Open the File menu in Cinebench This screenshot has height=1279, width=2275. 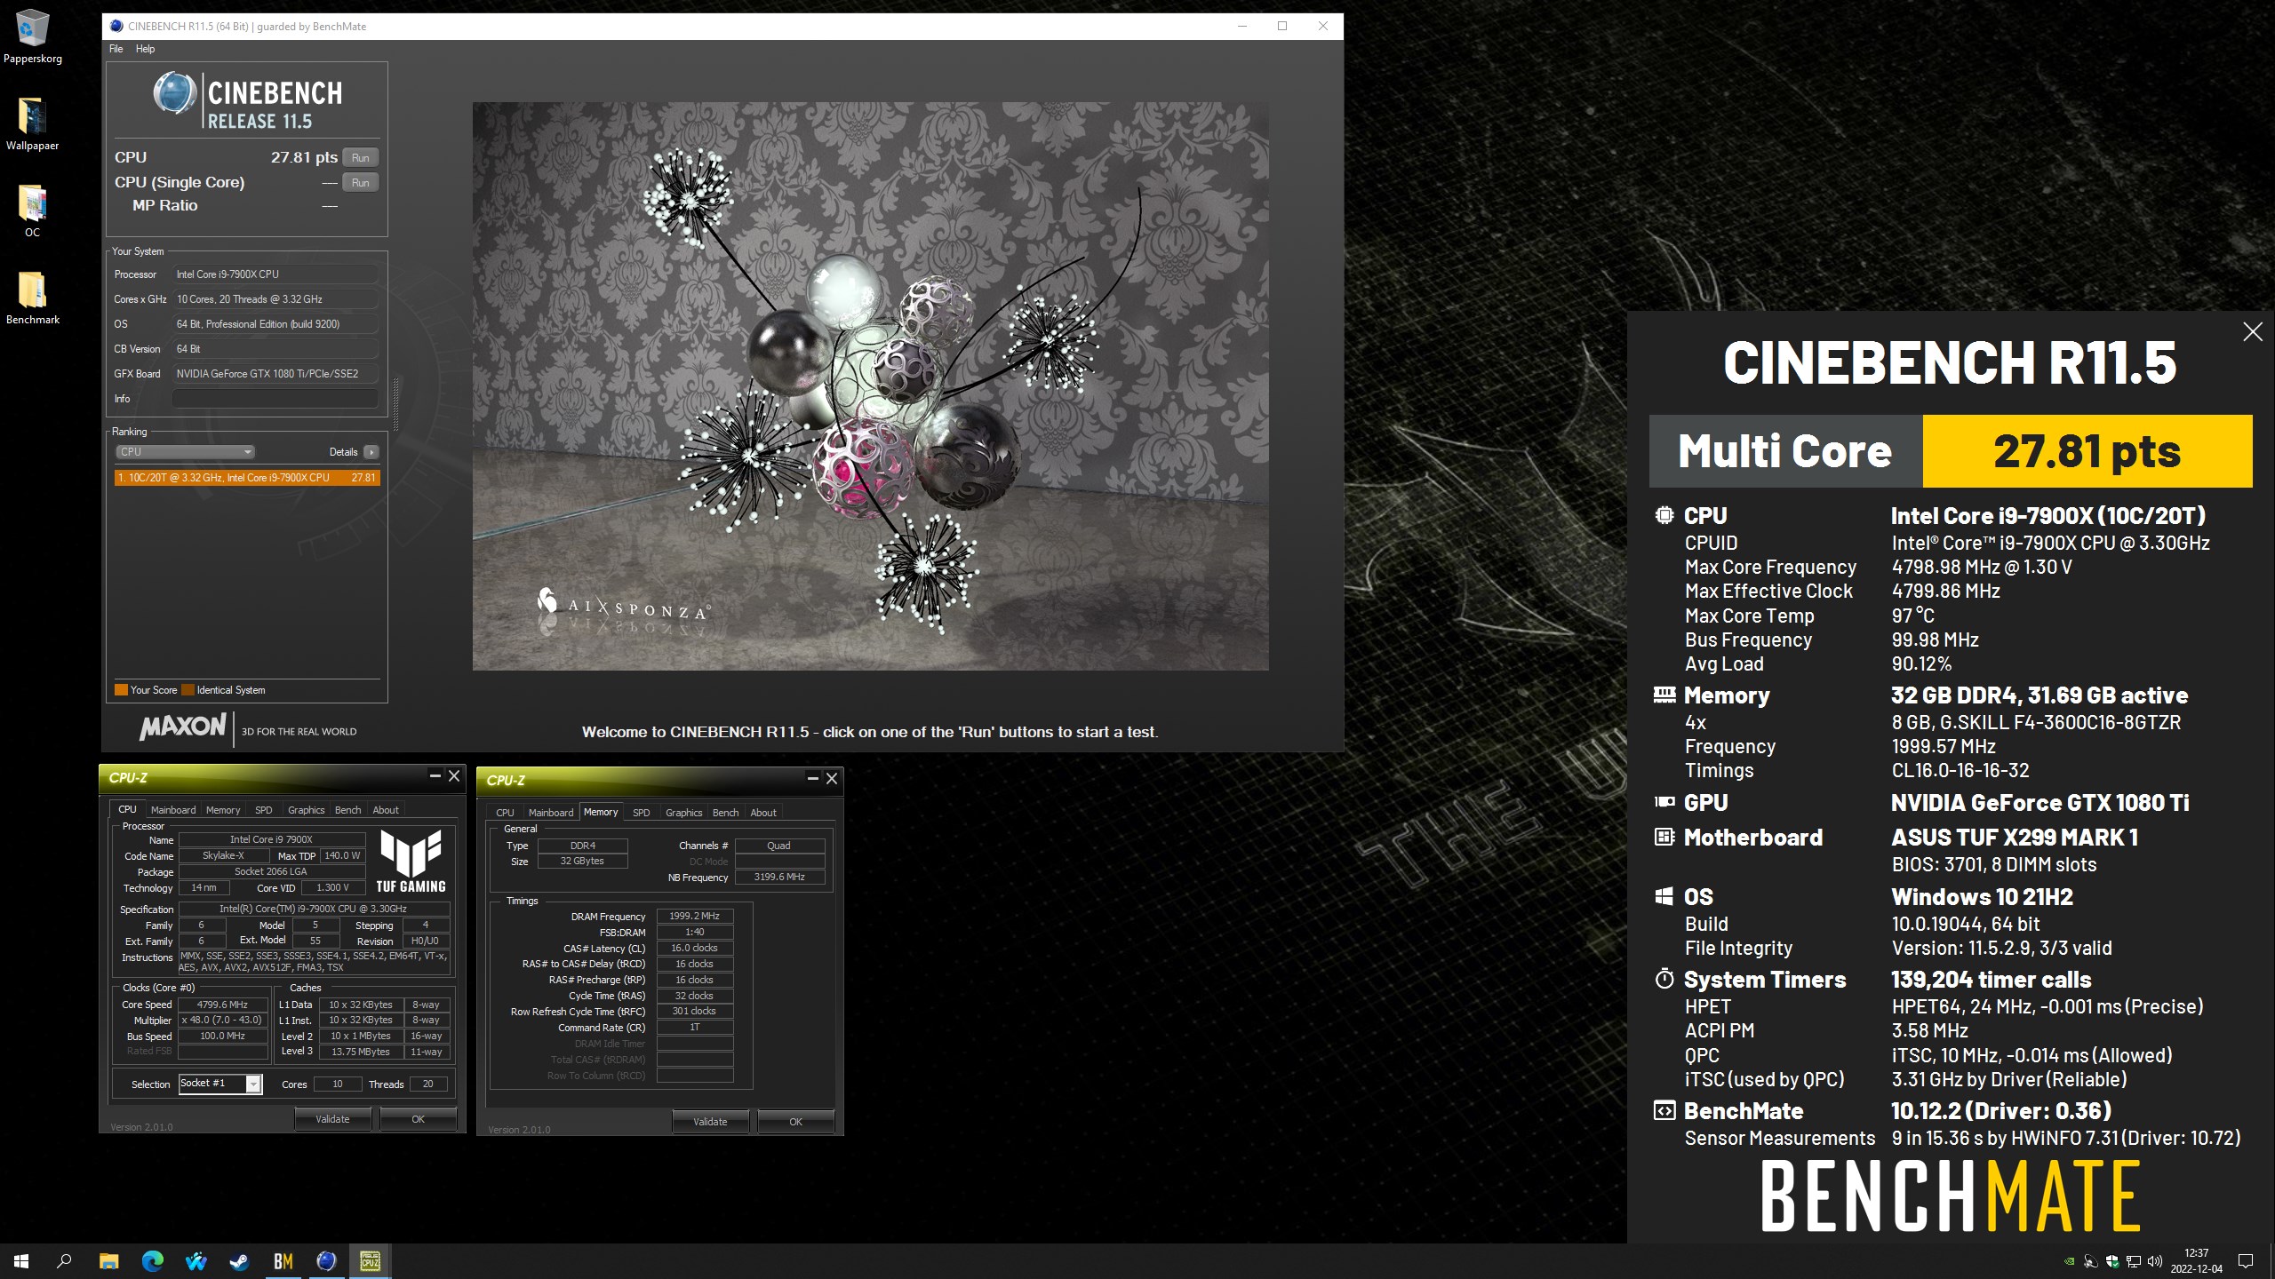point(116,49)
